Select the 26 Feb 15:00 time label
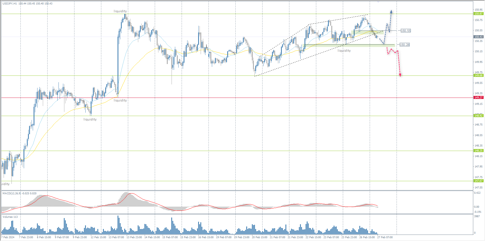This screenshot has width=485, height=241. click(x=367, y=237)
